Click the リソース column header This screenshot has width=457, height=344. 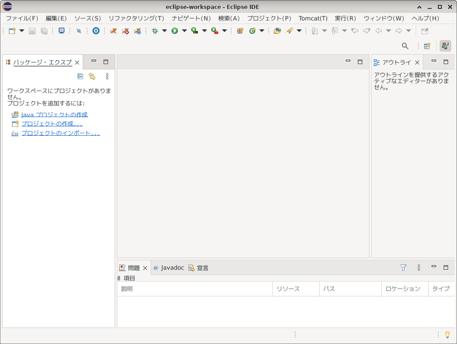tap(296, 289)
